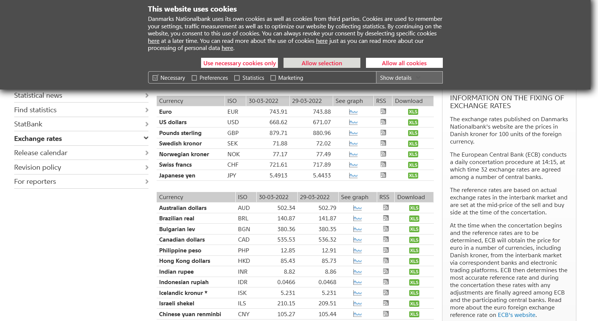Open the StatBank menu item
The width and height of the screenshot is (598, 321).
28,124
